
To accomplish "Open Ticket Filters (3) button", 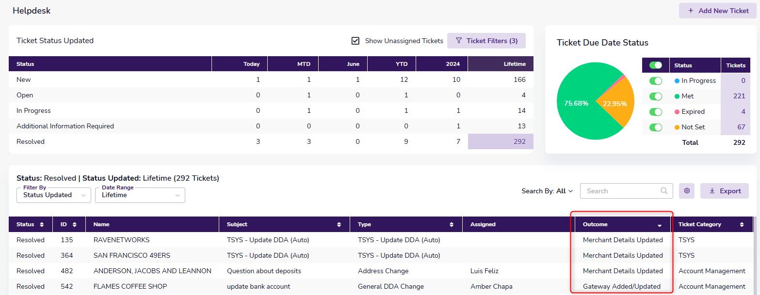I will click(486, 41).
